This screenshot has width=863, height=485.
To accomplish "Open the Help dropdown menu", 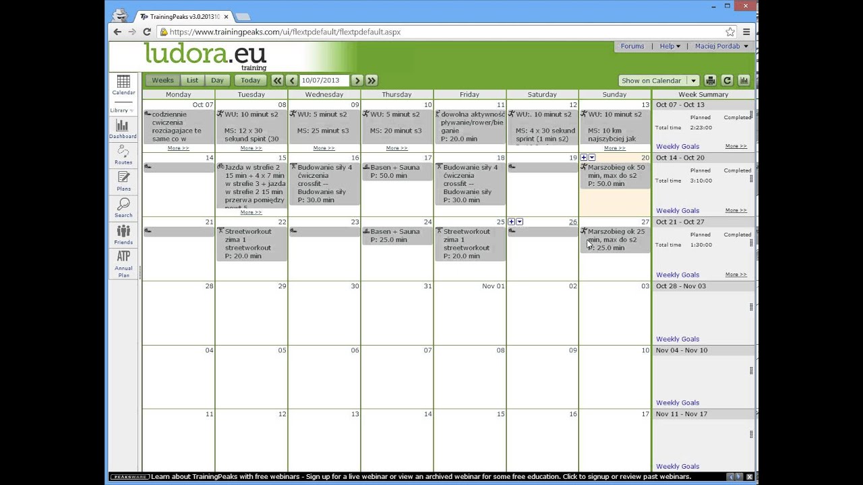I will click(669, 46).
